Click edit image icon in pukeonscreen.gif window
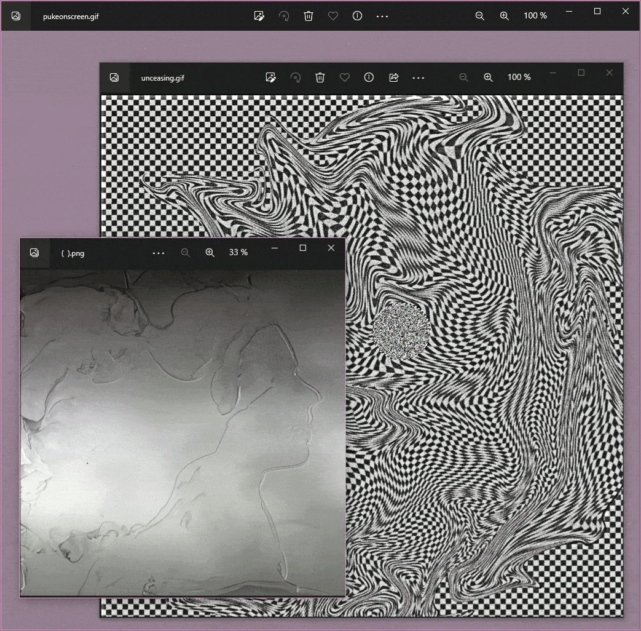Screen dimensions: 641x631 coord(259,16)
